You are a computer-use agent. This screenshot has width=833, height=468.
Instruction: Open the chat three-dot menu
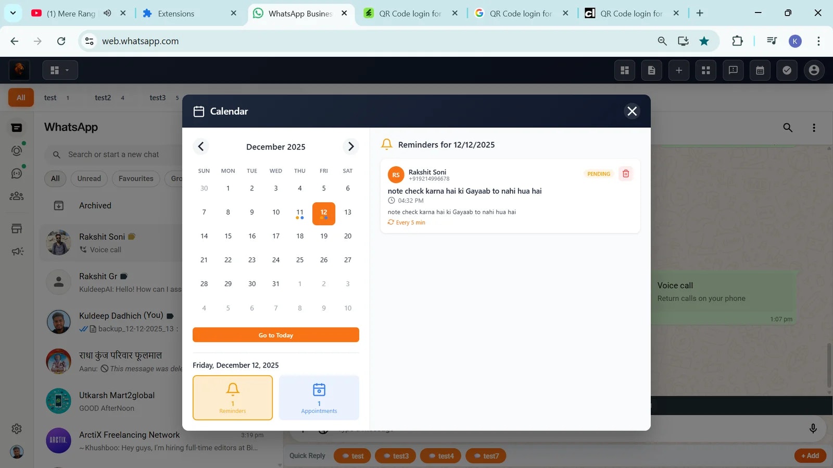coord(814,128)
